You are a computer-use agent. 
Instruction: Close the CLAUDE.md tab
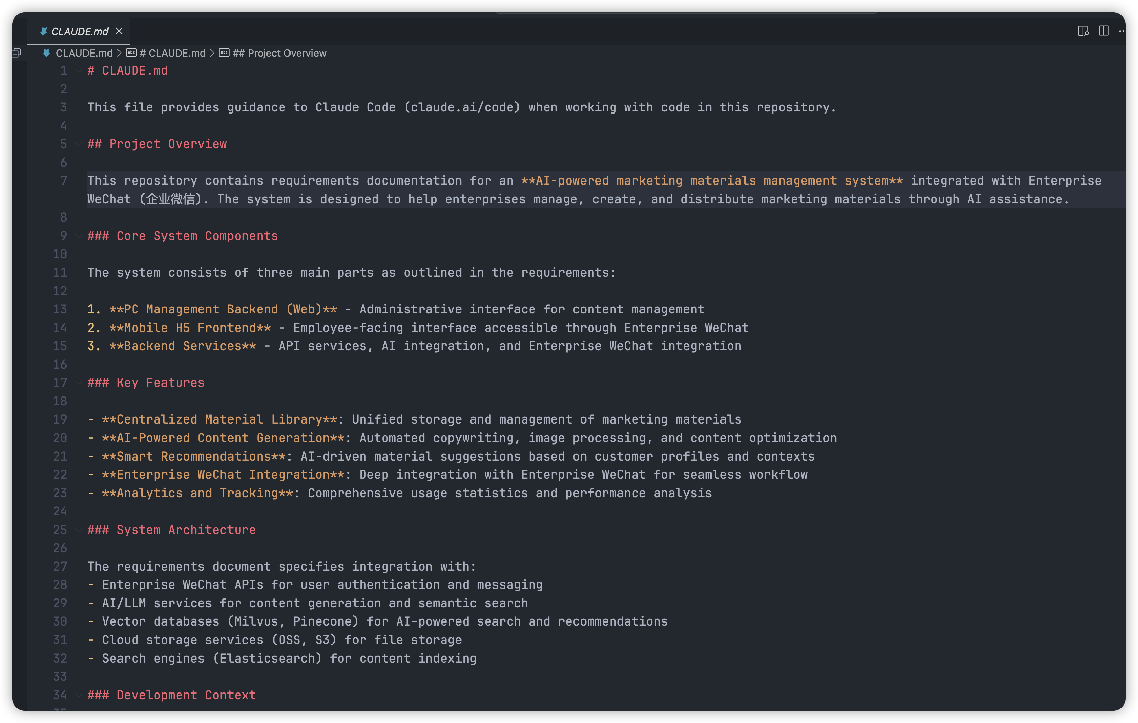[x=119, y=31]
